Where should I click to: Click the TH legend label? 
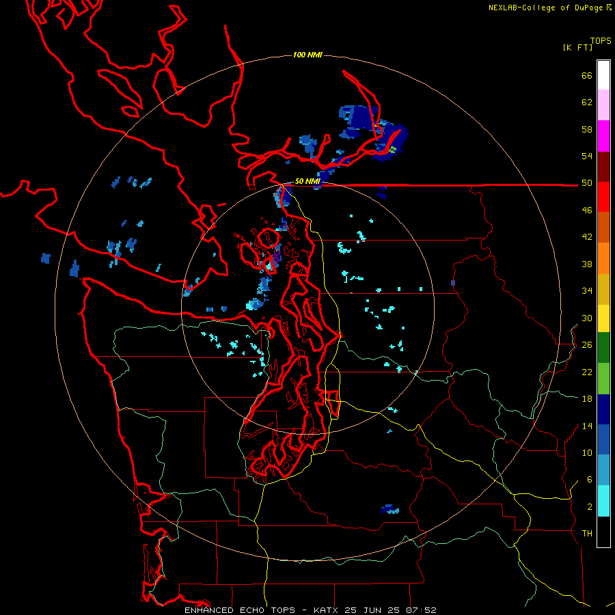pyautogui.click(x=587, y=534)
